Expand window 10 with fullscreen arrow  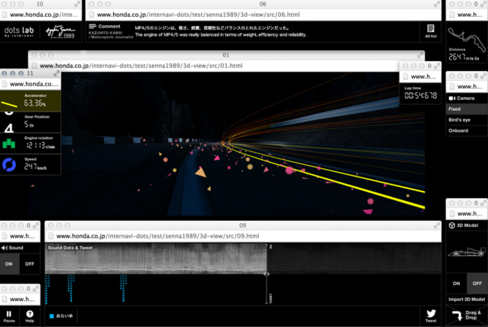click(77, 4)
